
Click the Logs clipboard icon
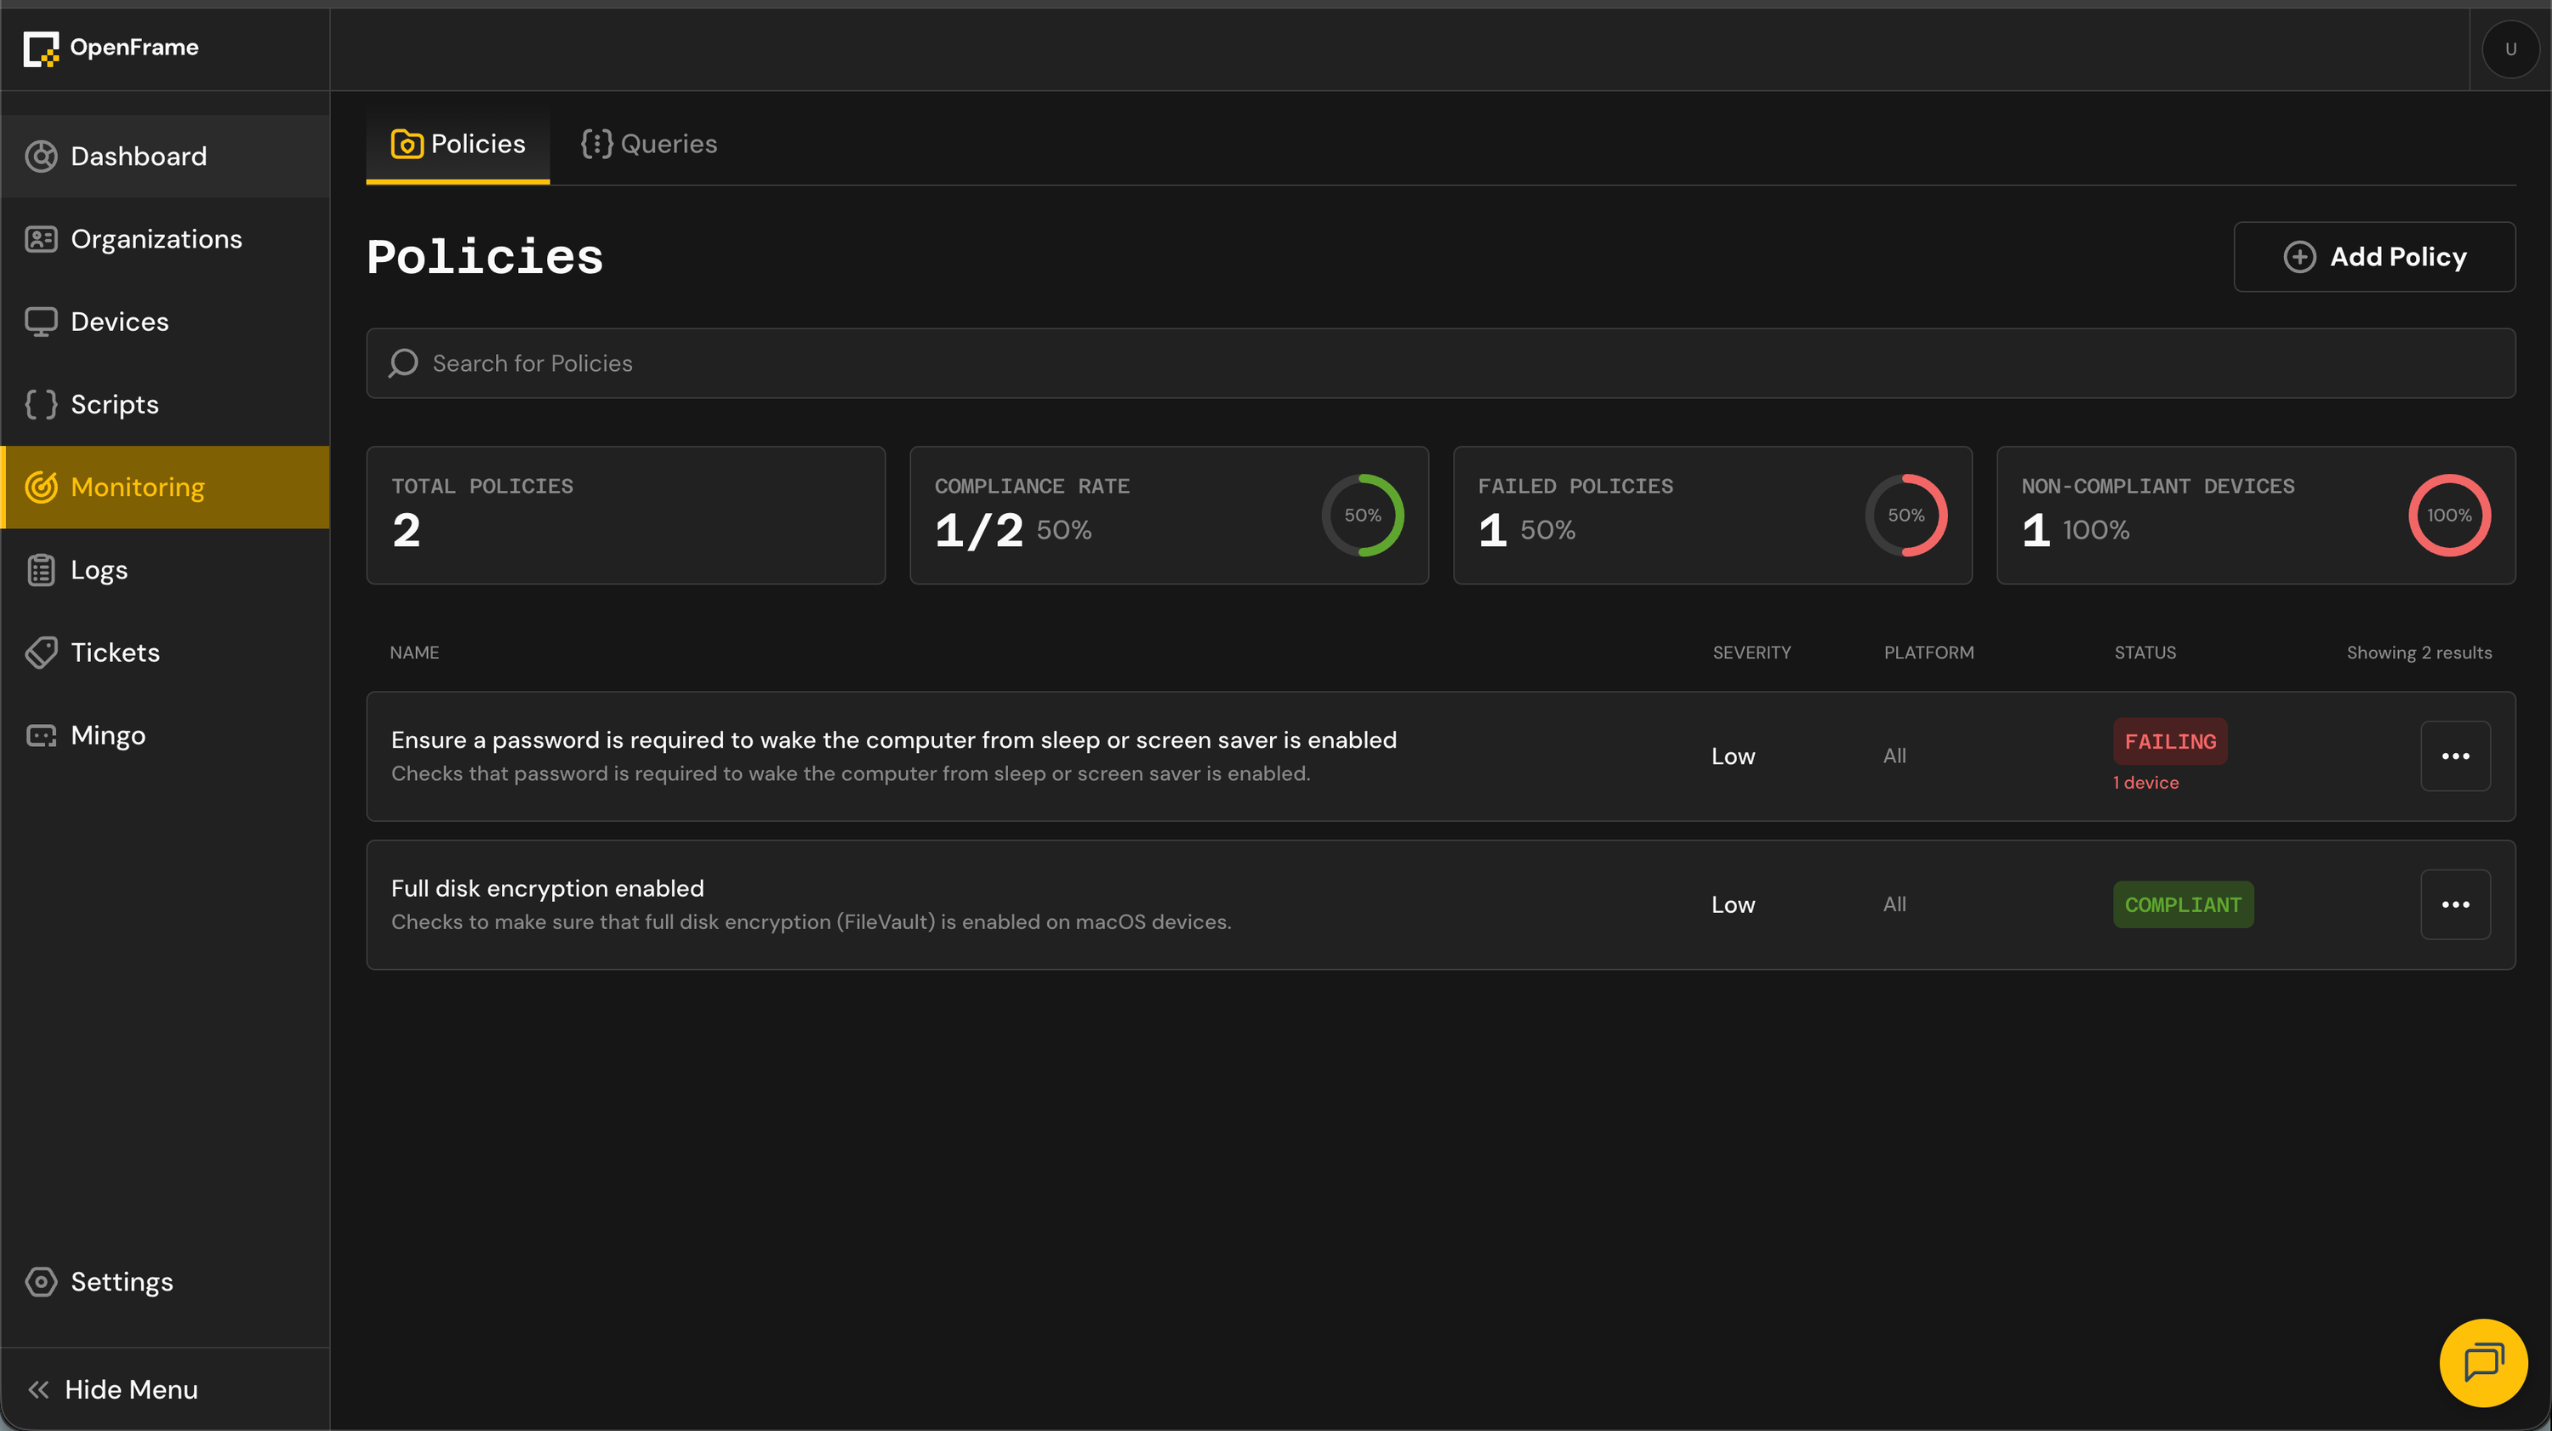pos(41,570)
